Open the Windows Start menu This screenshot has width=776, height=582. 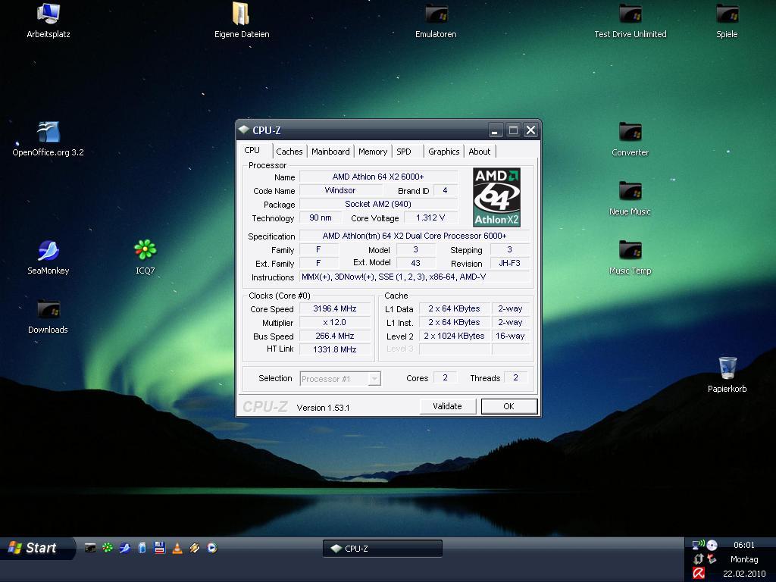click(x=38, y=548)
